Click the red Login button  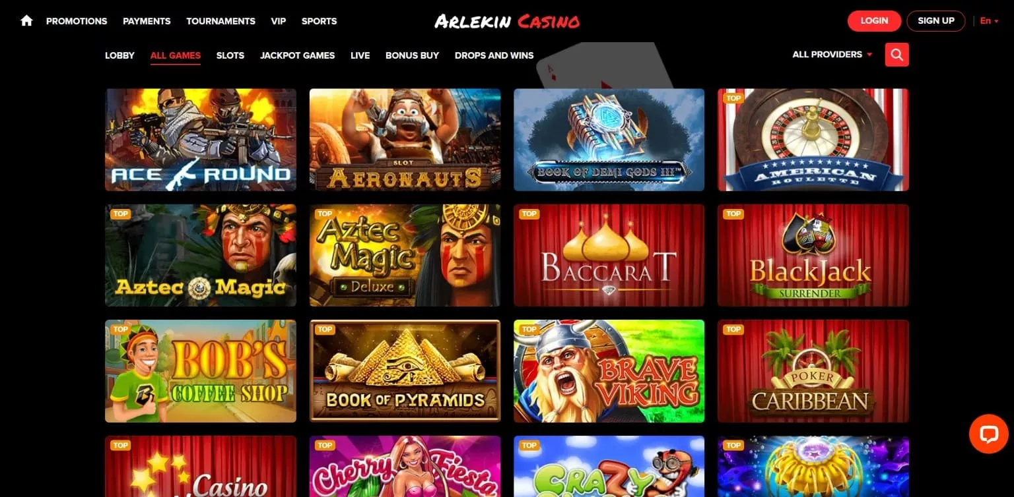(874, 20)
